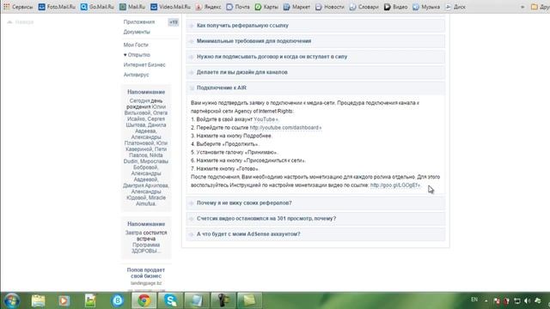Switch the EN input language indicator
550x309 pixels.
pyautogui.click(x=474, y=300)
